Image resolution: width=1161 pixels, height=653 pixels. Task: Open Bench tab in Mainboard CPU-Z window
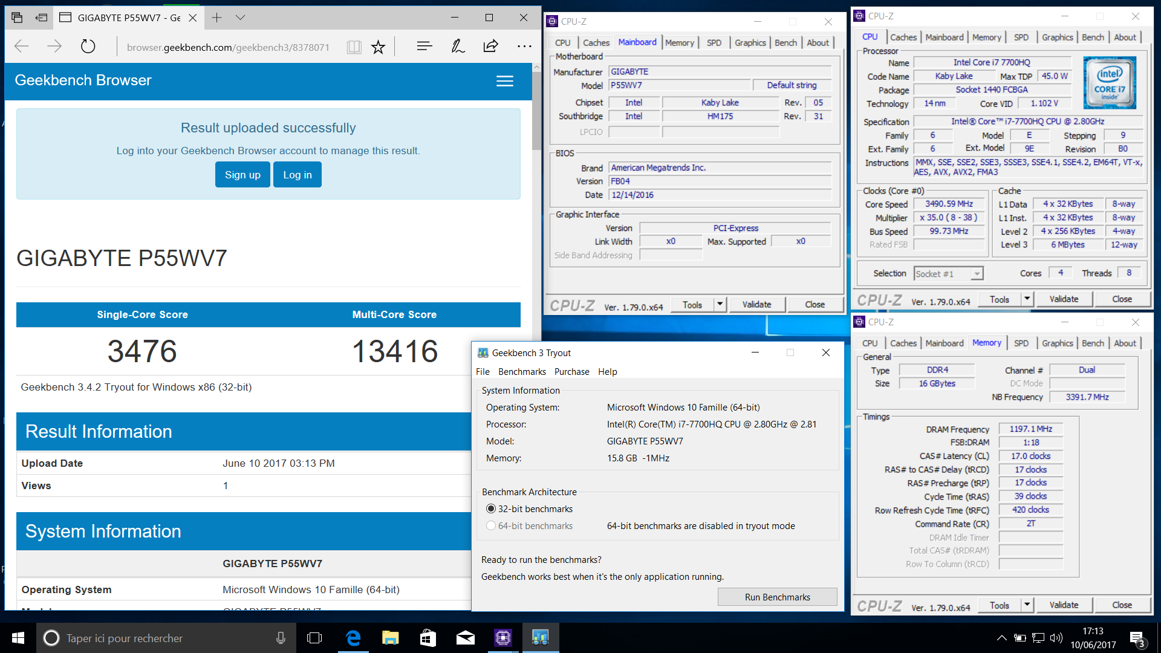coord(785,43)
